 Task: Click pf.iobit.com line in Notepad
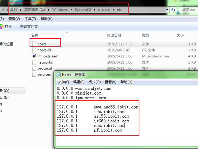tap(108, 130)
